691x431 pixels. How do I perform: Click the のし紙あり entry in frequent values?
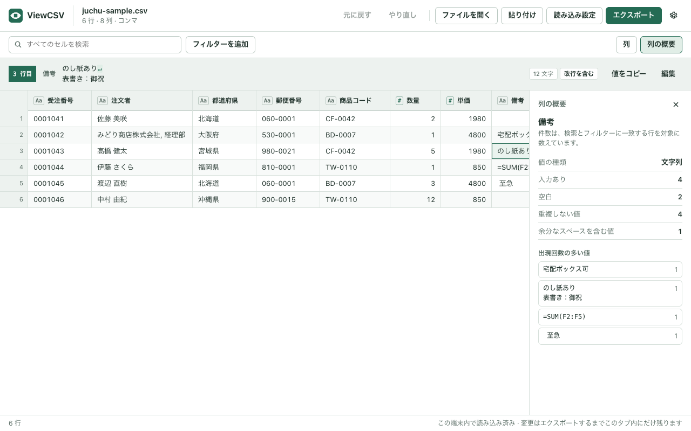(610, 293)
